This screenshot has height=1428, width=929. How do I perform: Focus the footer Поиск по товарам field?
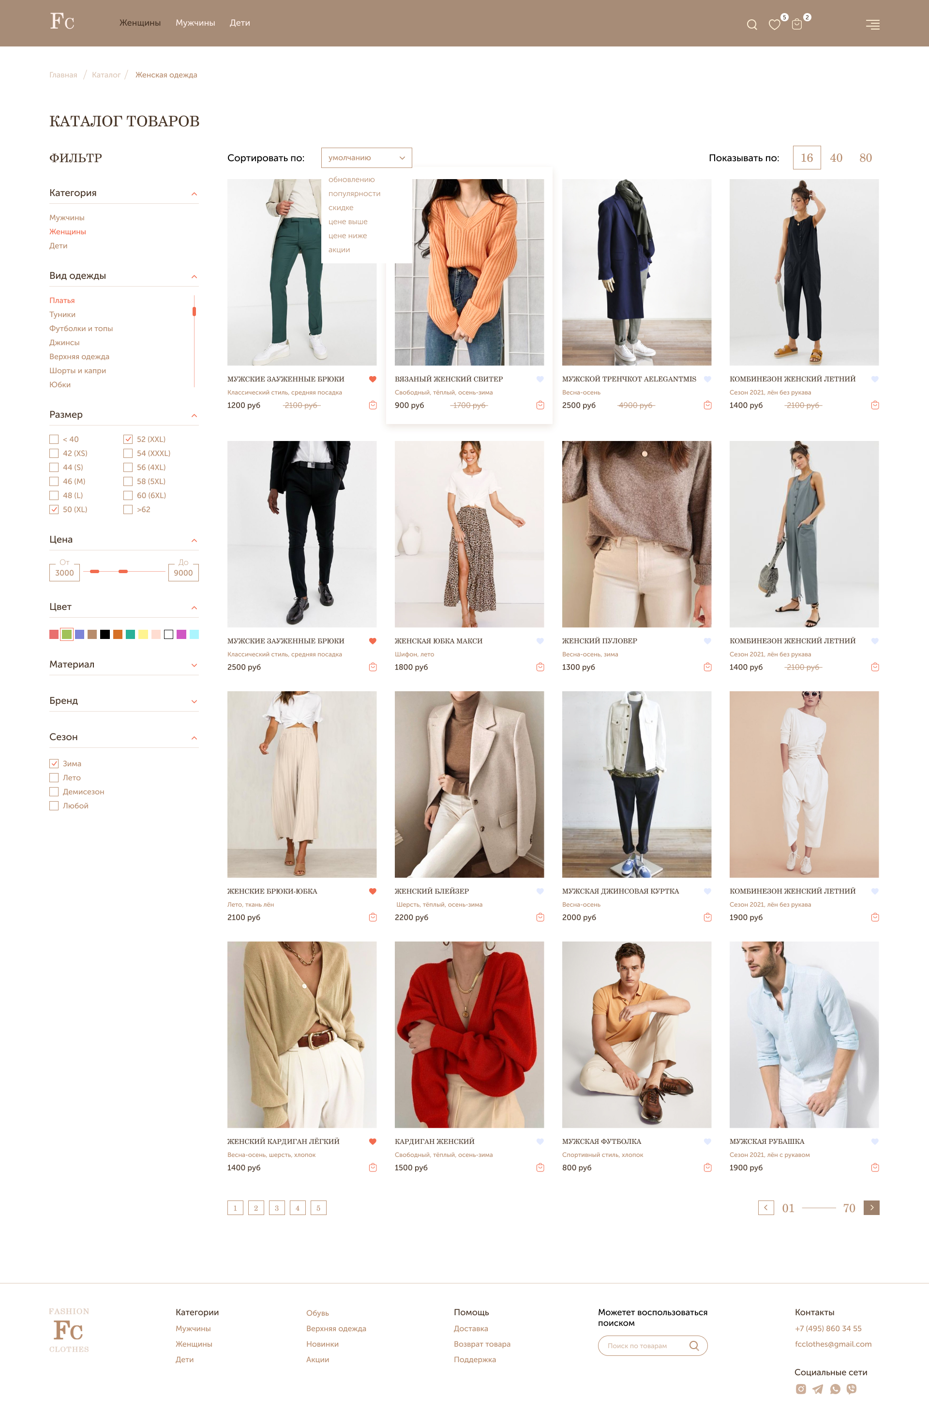[653, 1346]
